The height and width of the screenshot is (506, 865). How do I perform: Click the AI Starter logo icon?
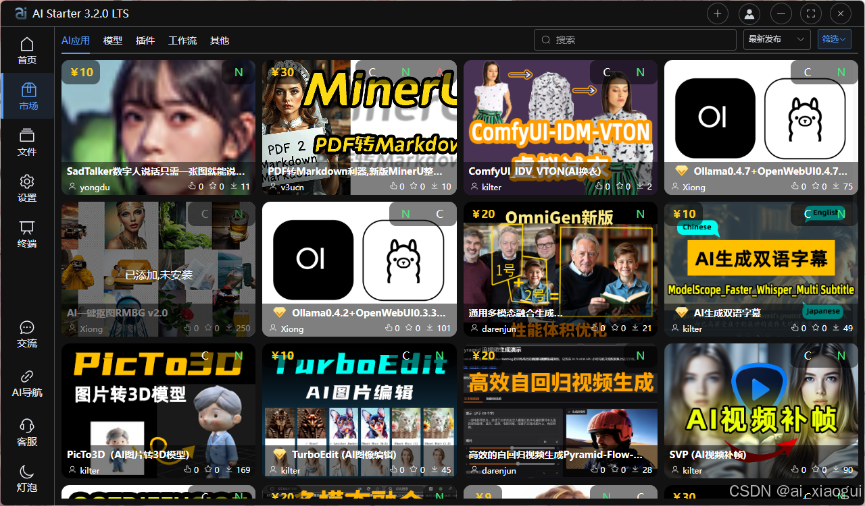21,13
